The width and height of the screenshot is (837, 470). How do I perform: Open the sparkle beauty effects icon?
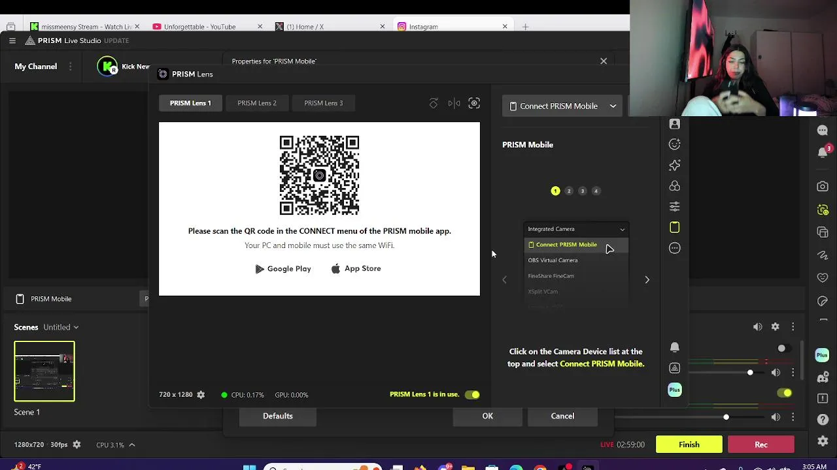click(x=675, y=165)
